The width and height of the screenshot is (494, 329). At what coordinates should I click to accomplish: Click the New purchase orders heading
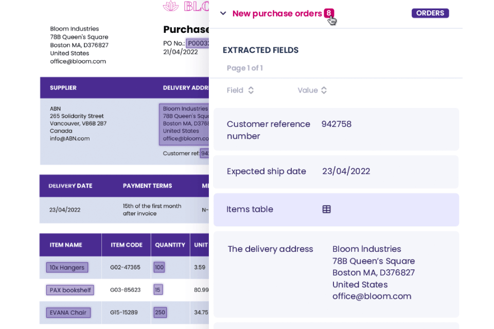tap(277, 13)
